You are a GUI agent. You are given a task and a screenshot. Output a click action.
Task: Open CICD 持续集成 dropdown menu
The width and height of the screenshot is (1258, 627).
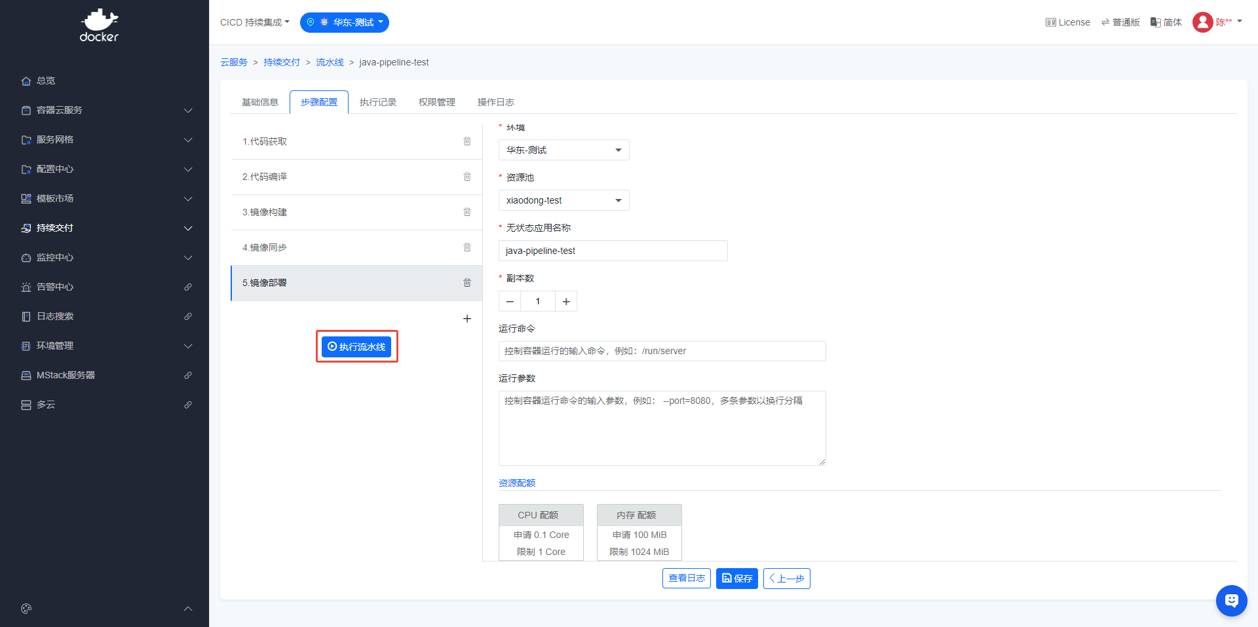pos(254,22)
